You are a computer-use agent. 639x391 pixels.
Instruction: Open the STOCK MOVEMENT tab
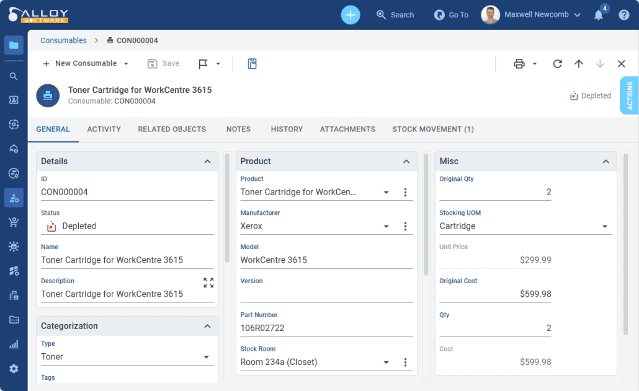point(432,129)
